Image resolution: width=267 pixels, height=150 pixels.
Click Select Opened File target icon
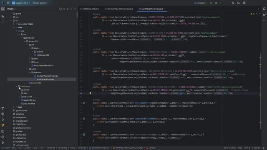[60, 9]
